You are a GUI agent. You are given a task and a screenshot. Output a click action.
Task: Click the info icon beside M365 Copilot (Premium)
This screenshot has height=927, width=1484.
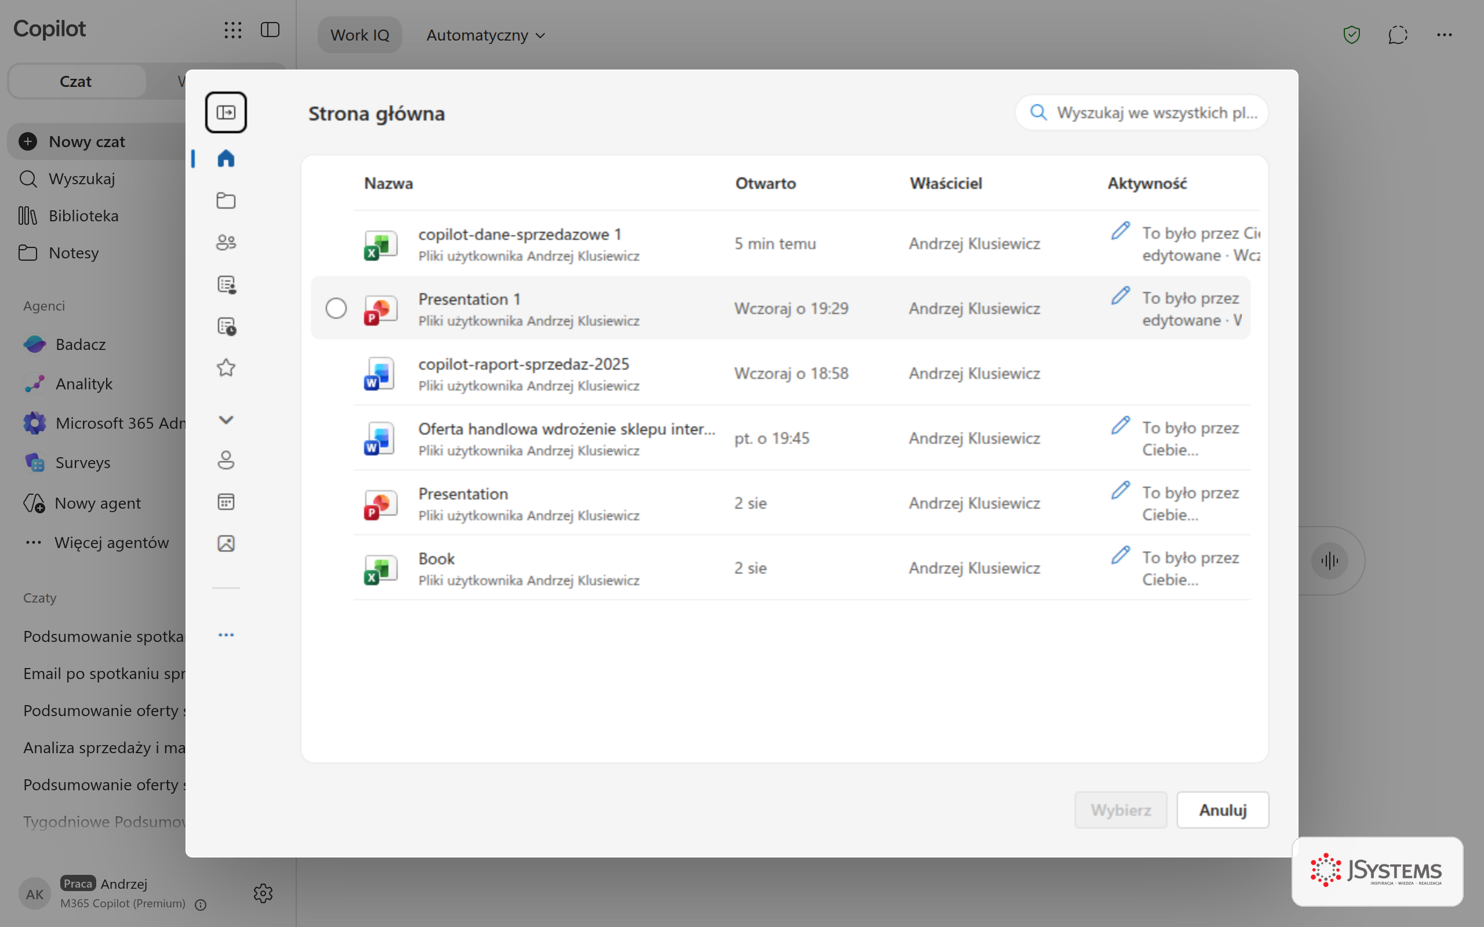point(201,904)
